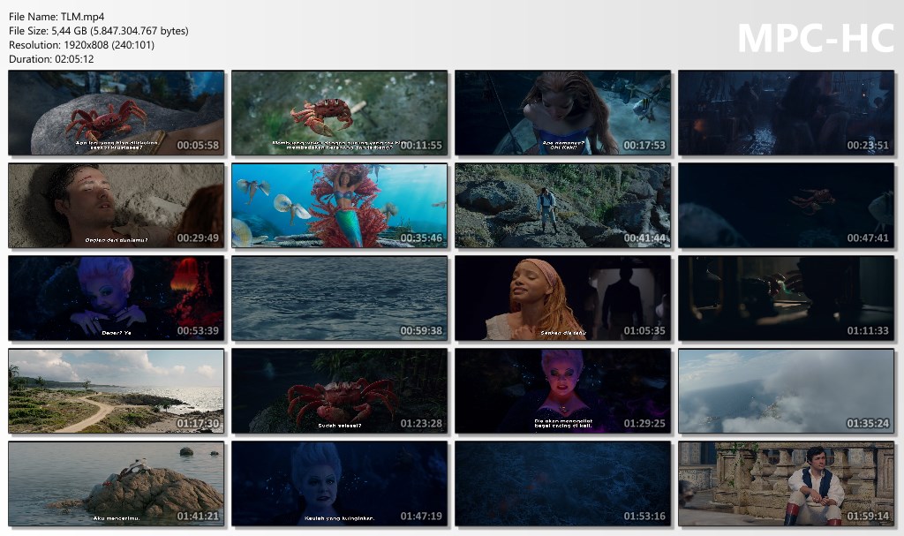Select the File Size 5,44 GB text

pyautogui.click(x=79, y=29)
